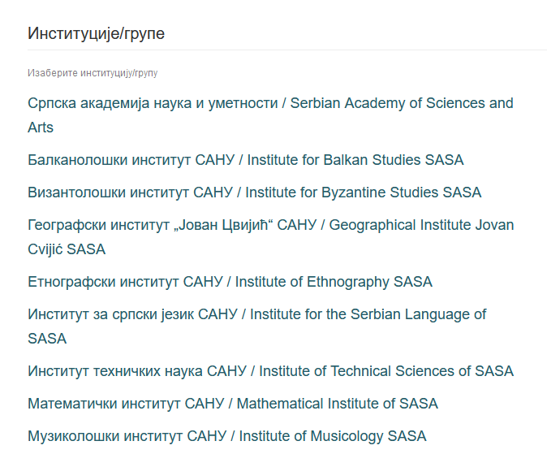The width and height of the screenshot is (547, 467).
Task: Choose Institute for Byzantine Studies SASA
Action: 363,192
